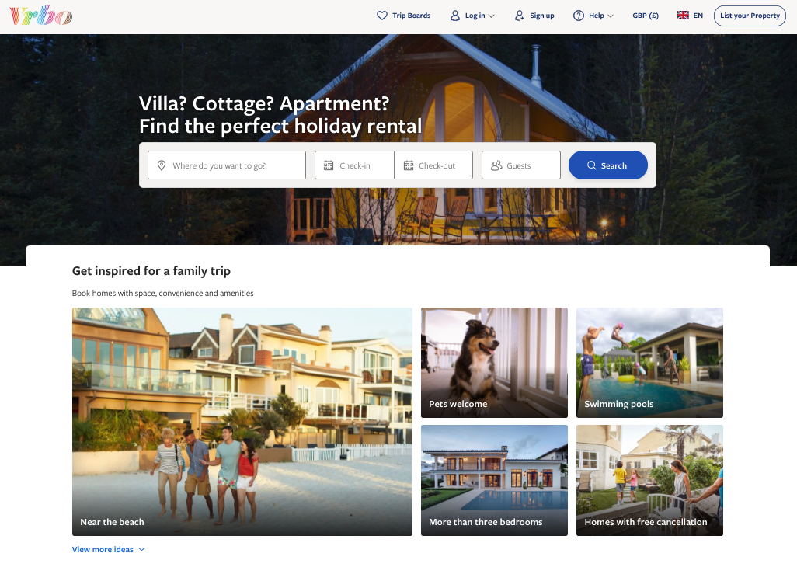Click the Sign up person-plus icon
Screen dimensions: 797x574
pyautogui.click(x=519, y=16)
